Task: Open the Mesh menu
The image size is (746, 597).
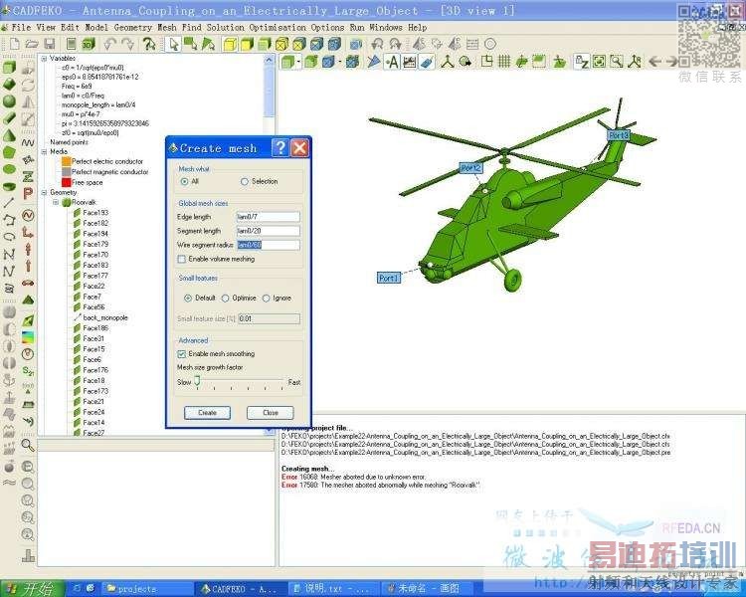Action: (x=167, y=28)
